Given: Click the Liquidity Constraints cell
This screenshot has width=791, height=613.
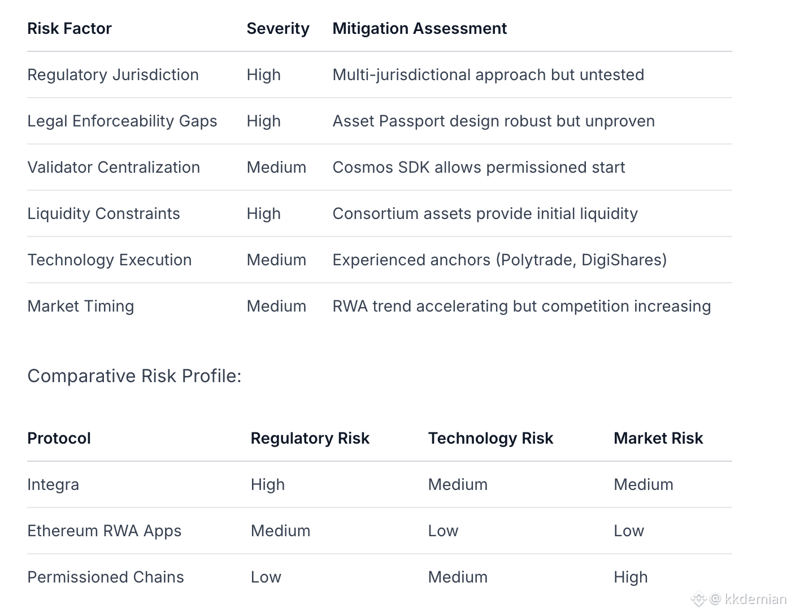Looking at the screenshot, I should (103, 214).
